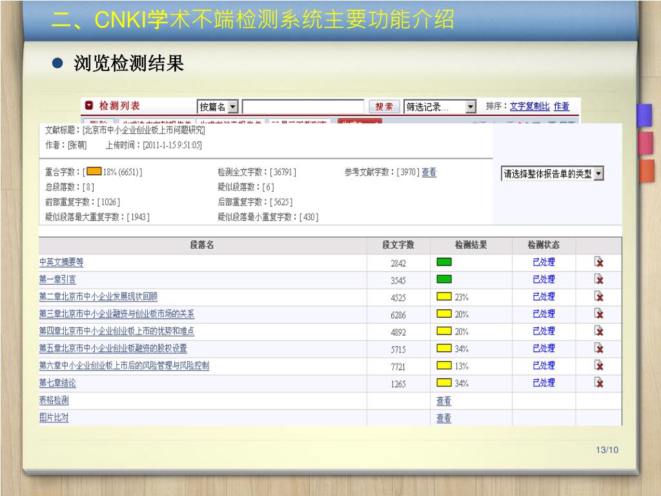
Task: Click 已处理 for 中英文摘要等
Action: [x=544, y=262]
